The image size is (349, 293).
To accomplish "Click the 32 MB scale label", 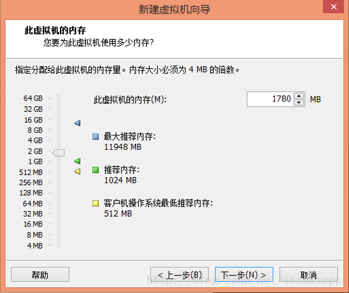I will [33, 214].
